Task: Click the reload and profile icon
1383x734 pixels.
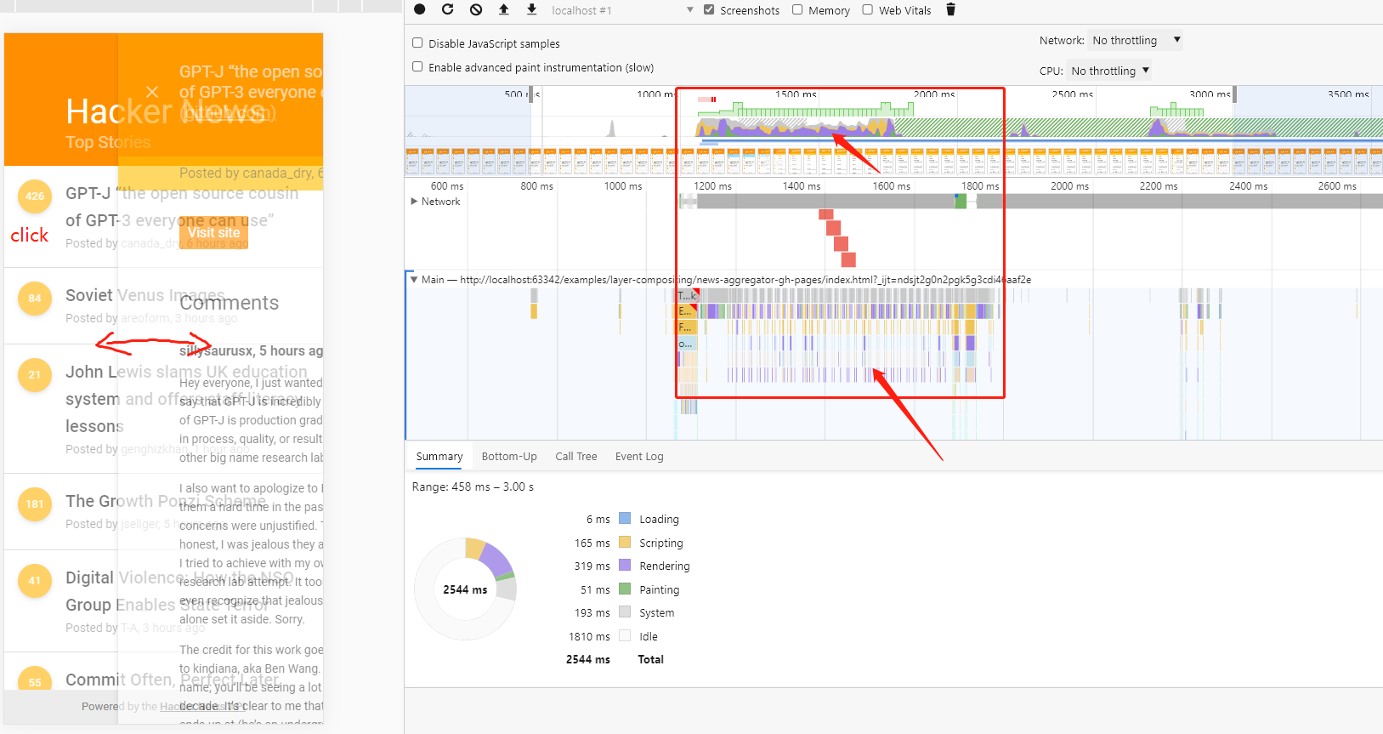Action: tap(448, 10)
